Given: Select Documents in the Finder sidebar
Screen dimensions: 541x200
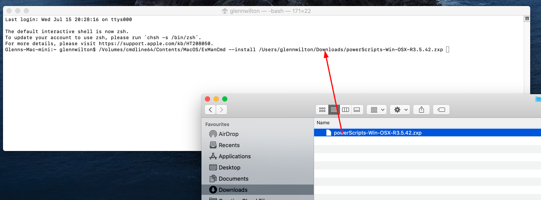Looking at the screenshot, I should coord(233,178).
